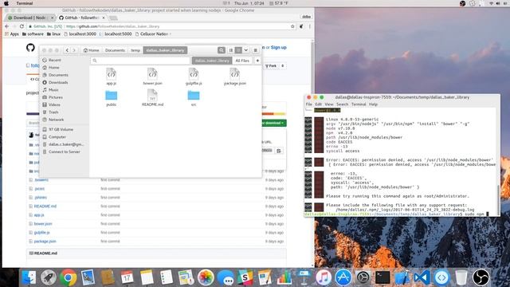This screenshot has width=510, height=287.
Task: Open the terminal Help menu
Action: 374,104
